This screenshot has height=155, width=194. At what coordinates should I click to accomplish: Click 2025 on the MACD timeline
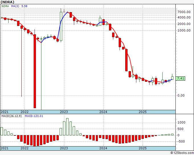click(143, 148)
